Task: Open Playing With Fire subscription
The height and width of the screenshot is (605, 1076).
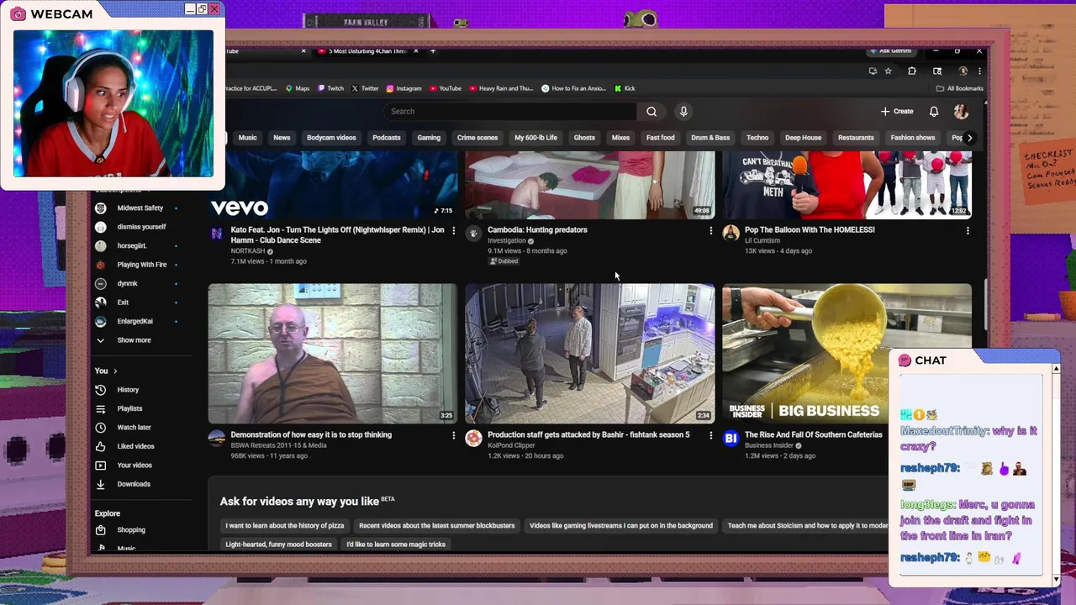Action: tap(141, 265)
